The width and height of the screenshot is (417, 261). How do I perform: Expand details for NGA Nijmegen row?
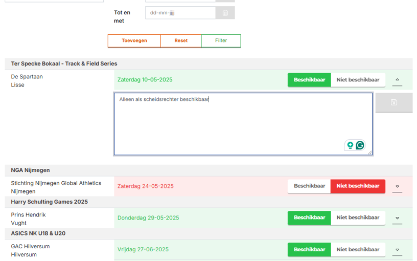[398, 187]
